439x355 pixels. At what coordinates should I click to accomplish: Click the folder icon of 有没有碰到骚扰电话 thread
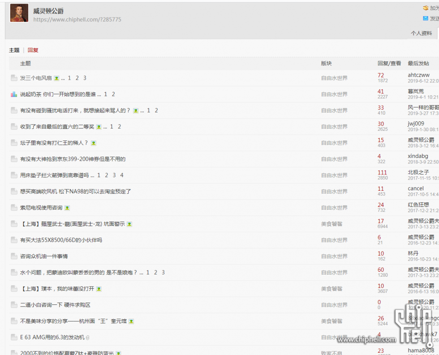tap(14, 111)
